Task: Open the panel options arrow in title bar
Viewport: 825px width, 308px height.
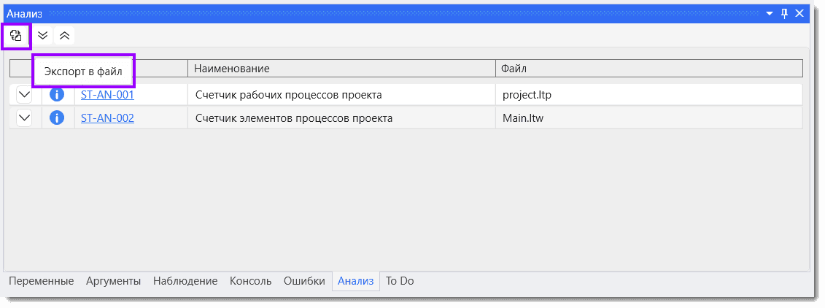Action: point(770,14)
